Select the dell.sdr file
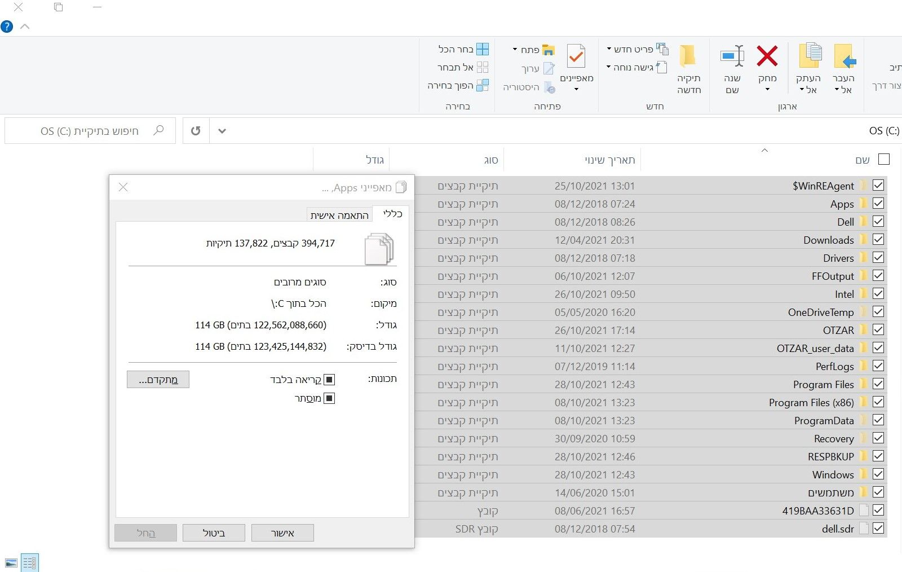 (651, 529)
